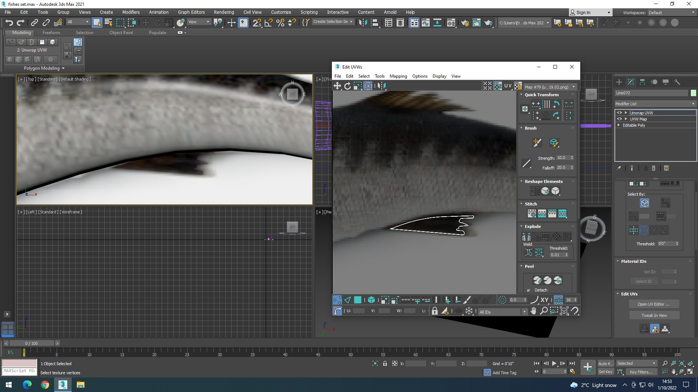Click the Weld Threshold 0.01 field

pos(557,255)
